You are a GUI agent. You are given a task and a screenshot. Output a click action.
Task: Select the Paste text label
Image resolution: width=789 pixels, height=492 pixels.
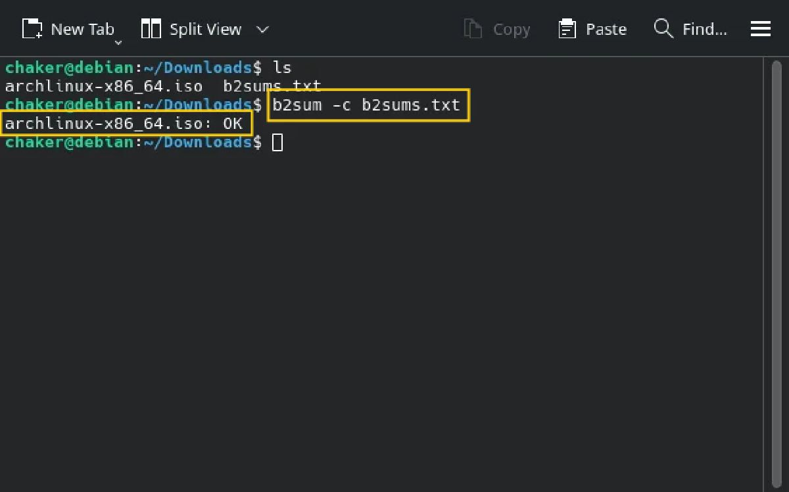(x=606, y=30)
